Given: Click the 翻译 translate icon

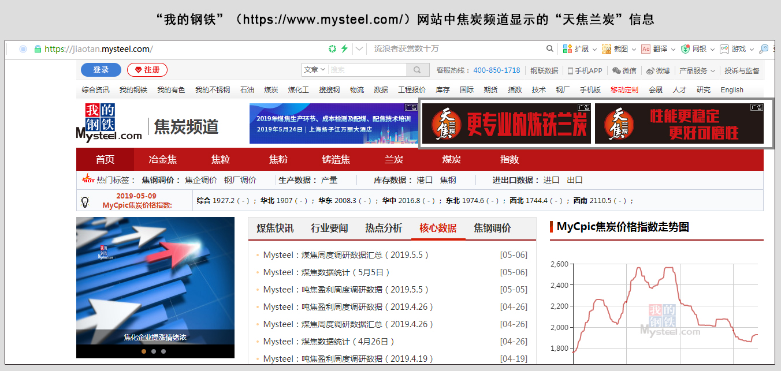Looking at the screenshot, I should [646, 49].
